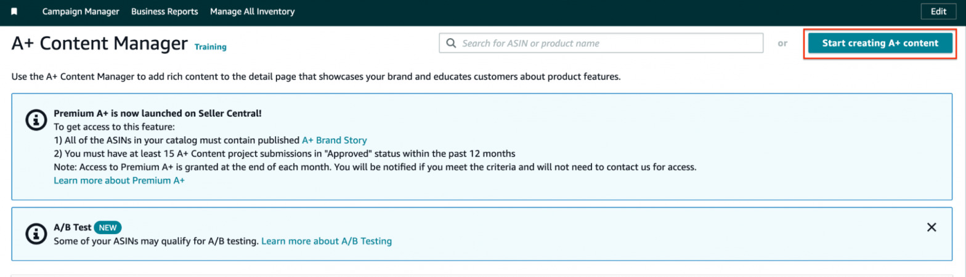
Task: Click the magnifier icon in the search box
Action: (452, 44)
